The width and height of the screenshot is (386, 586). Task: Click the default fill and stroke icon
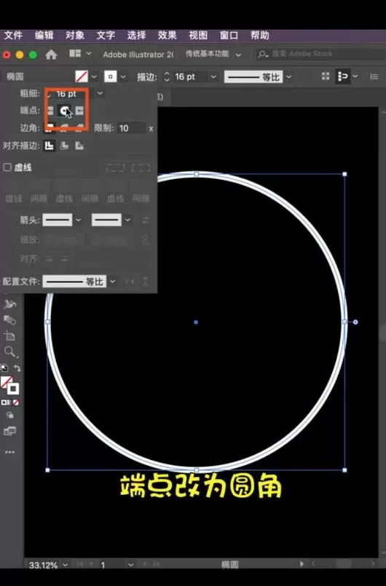[x=4, y=368]
